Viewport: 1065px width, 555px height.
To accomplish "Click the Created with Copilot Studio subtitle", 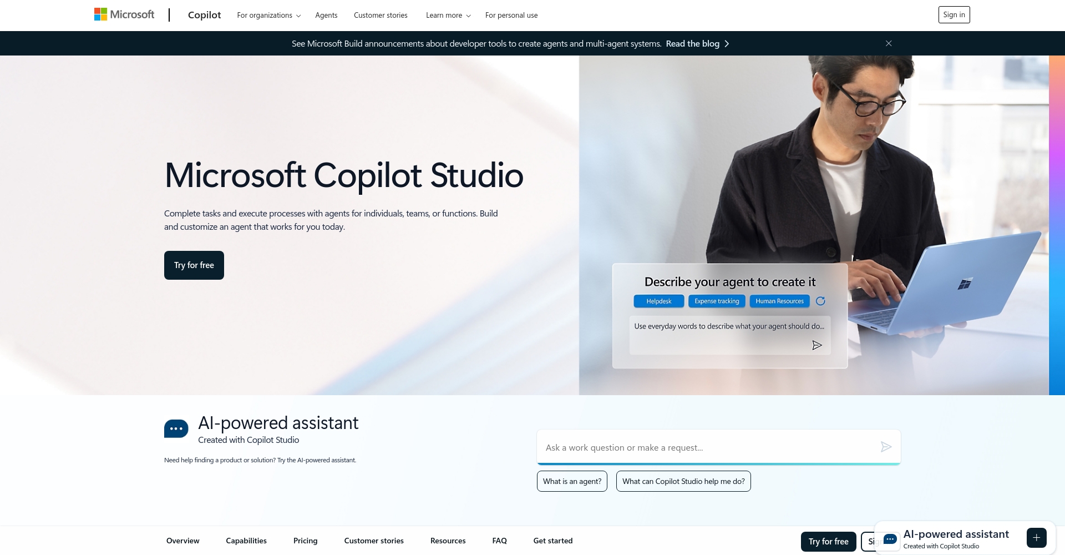I will pyautogui.click(x=248, y=440).
